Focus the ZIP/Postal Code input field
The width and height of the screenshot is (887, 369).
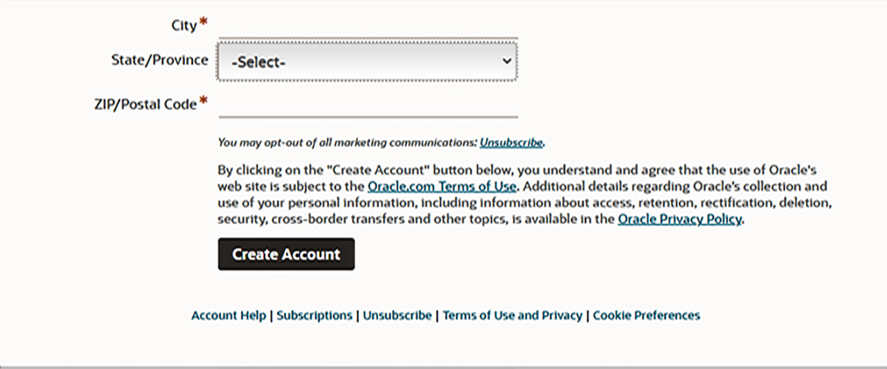click(368, 105)
